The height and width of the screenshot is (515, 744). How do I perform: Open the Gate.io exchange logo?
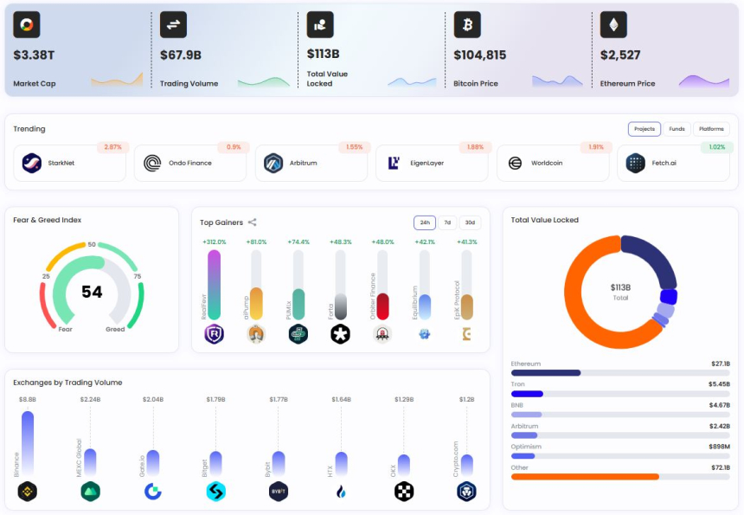tap(153, 492)
